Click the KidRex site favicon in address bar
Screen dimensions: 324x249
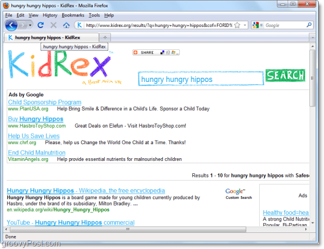(79, 25)
